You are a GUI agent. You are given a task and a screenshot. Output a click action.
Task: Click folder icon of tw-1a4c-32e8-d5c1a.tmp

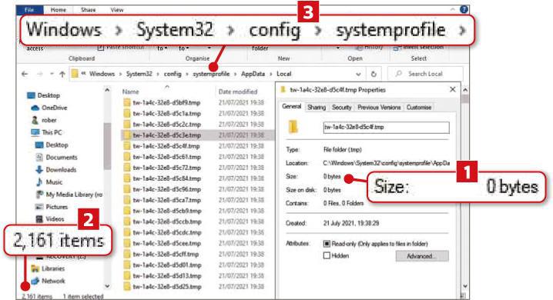tap(127, 114)
